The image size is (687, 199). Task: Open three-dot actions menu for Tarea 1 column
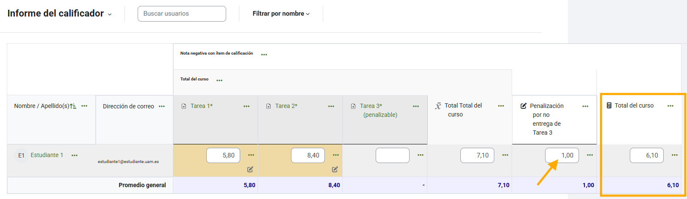(247, 106)
